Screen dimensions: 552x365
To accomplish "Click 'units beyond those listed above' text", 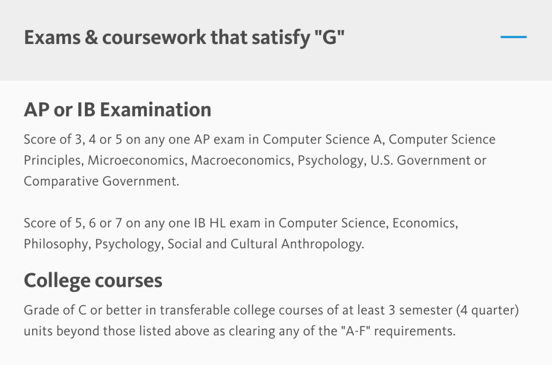I will (97, 331).
